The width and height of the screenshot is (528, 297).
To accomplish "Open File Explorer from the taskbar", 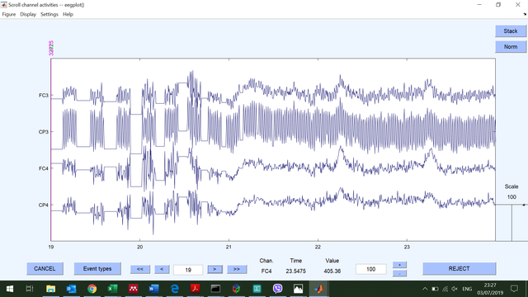I will coord(50,289).
